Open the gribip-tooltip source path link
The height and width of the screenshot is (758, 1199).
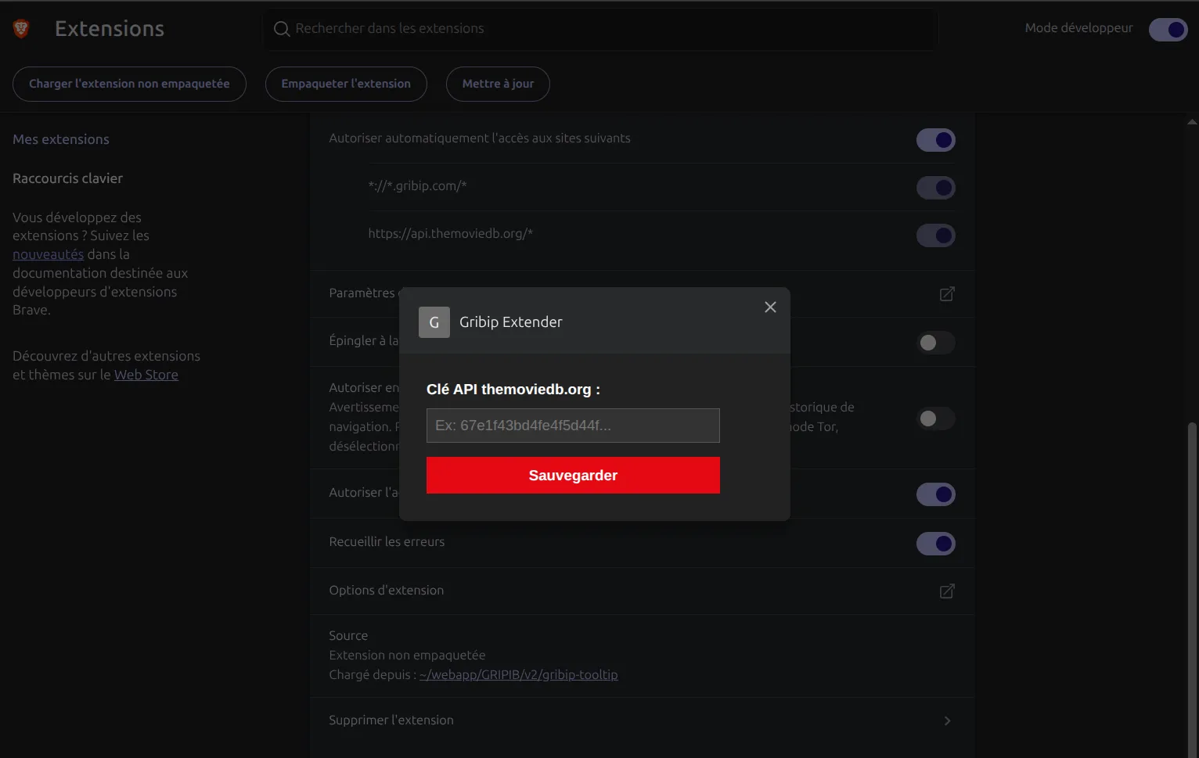tap(518, 675)
